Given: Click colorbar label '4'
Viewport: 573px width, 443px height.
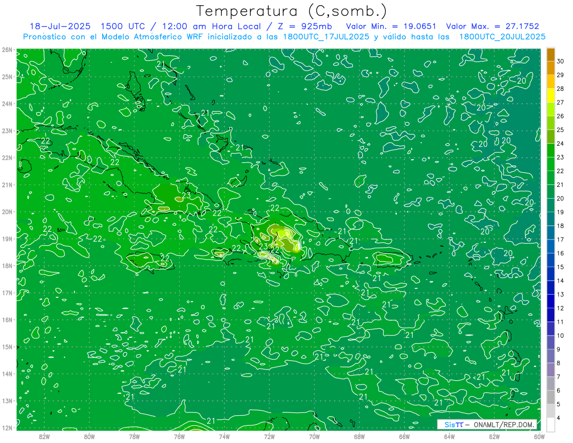Looking at the screenshot, I should tap(559, 418).
